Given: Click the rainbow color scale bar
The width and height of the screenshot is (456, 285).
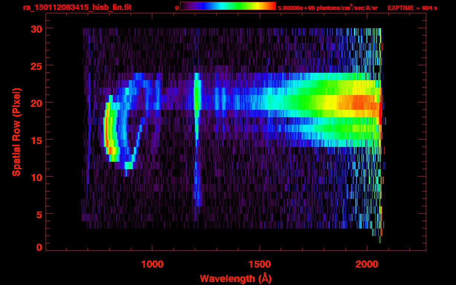Looking at the screenshot, I should click(x=228, y=6).
